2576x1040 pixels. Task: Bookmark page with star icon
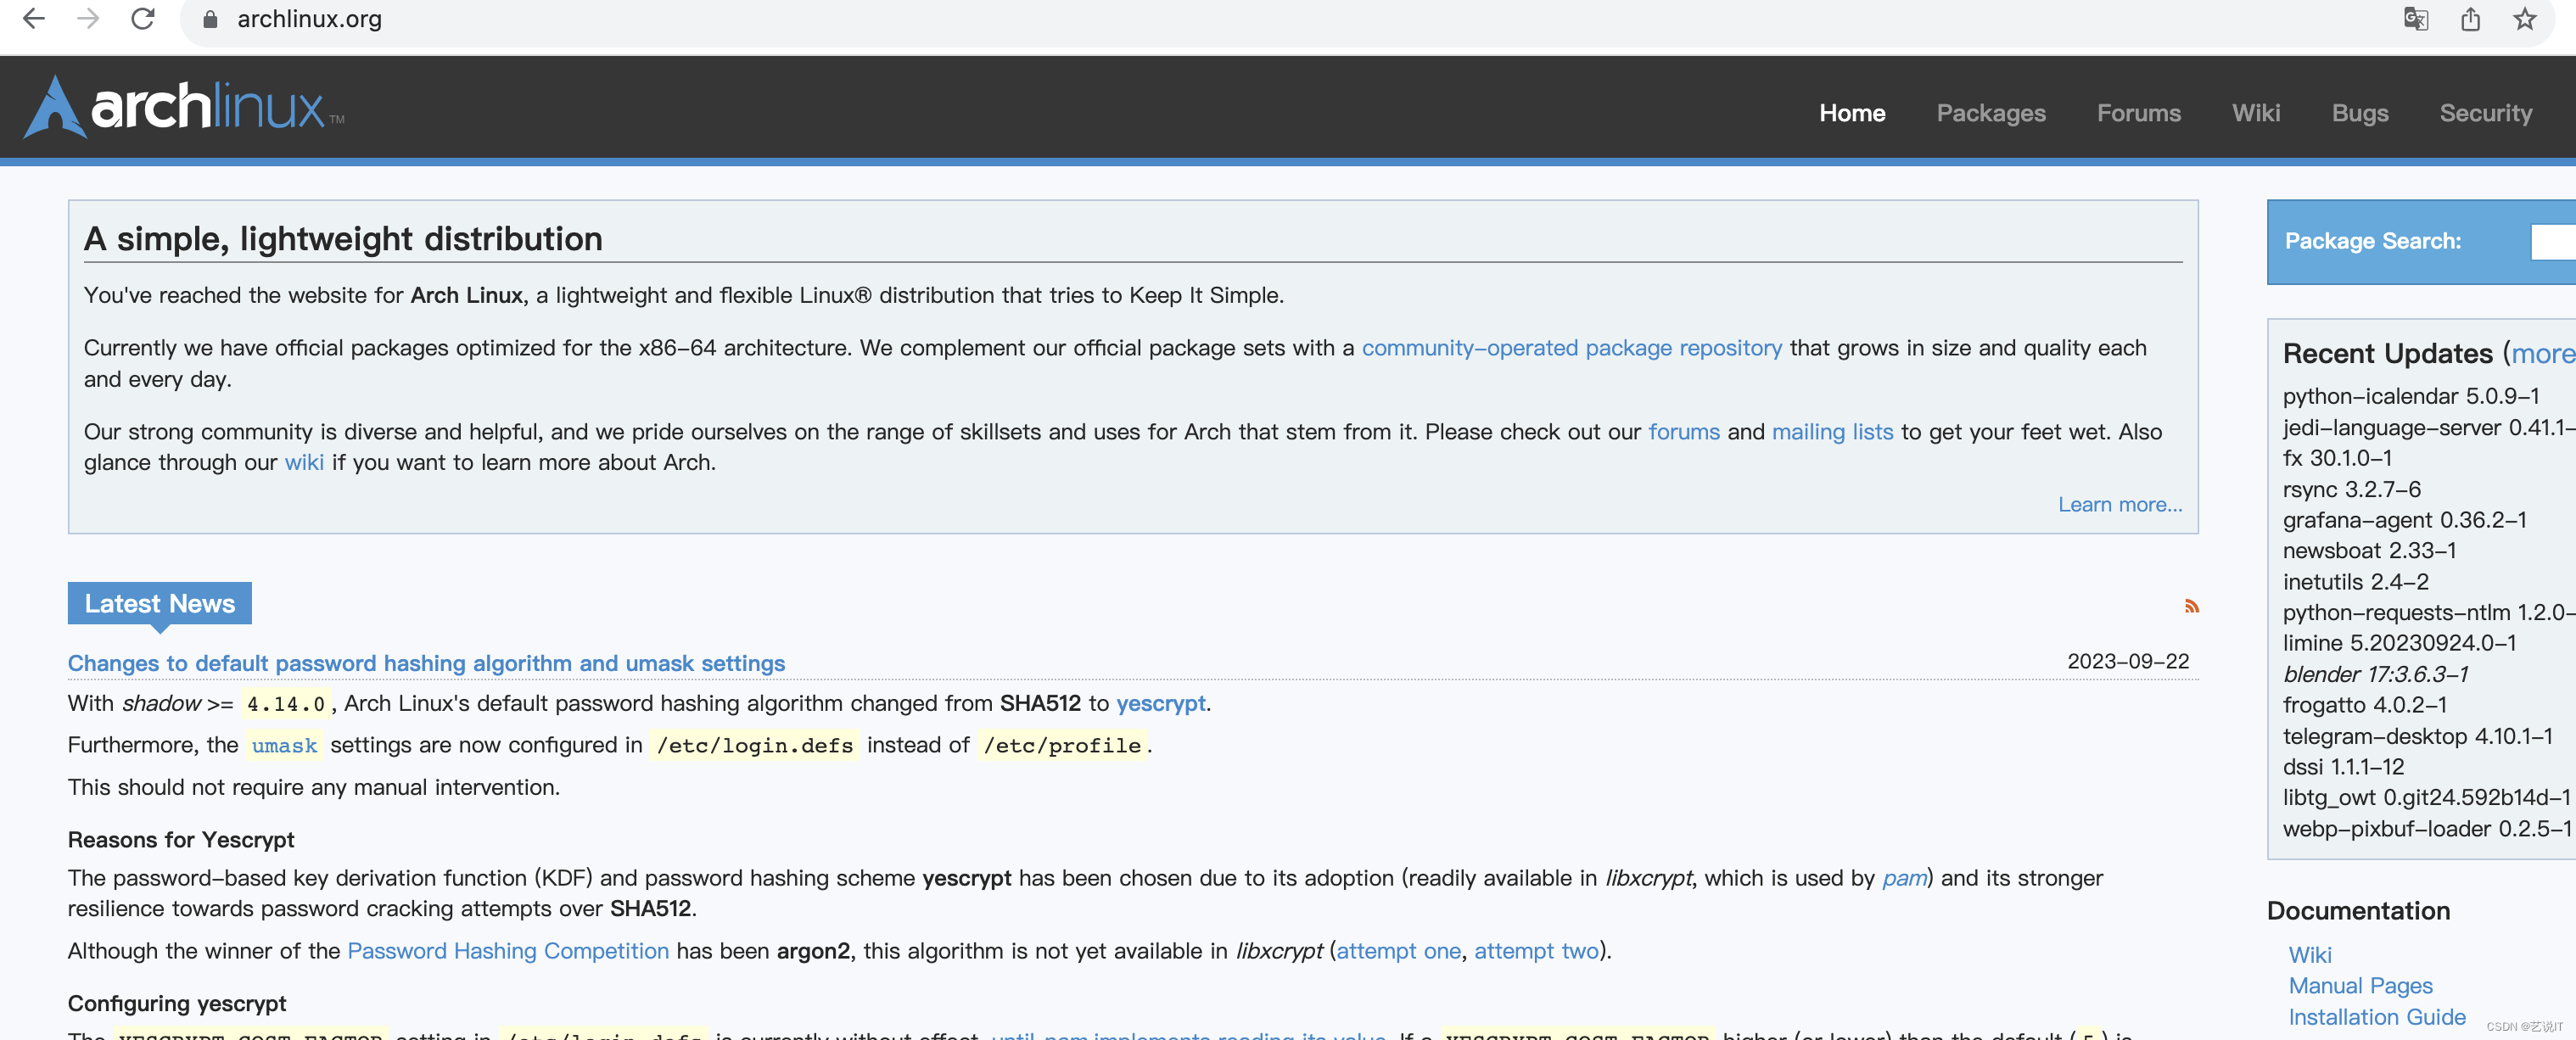pos(2525,19)
